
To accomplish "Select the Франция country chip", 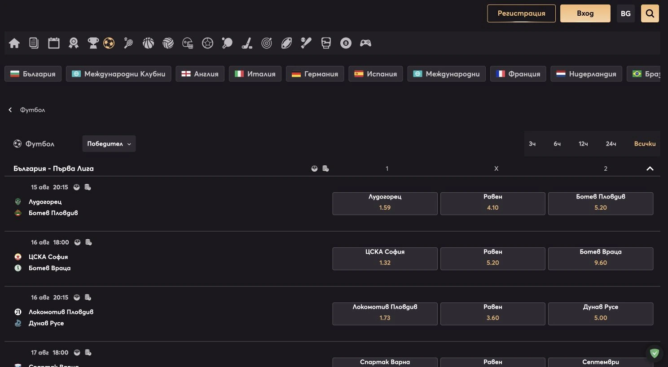I will click(518, 74).
